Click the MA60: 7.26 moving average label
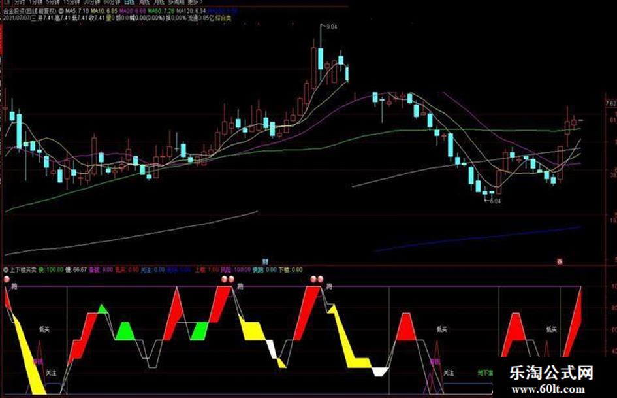 [161, 10]
